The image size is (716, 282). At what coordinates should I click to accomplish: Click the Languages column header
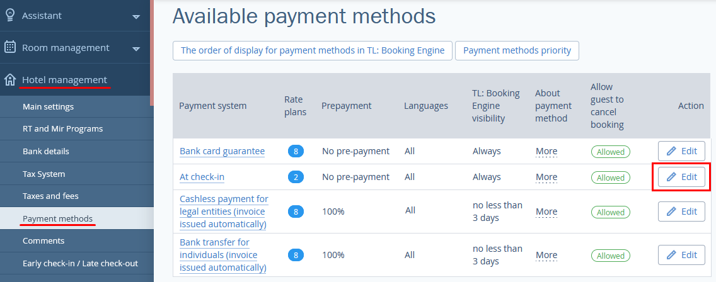[426, 106]
